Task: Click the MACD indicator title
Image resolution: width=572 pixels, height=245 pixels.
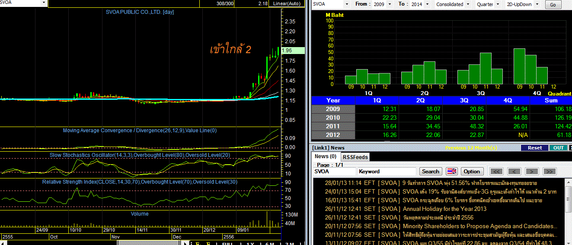Action: click(x=140, y=130)
